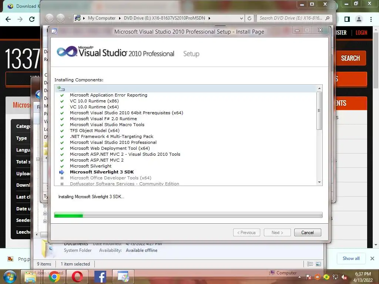
Task: Open Explorer address bar history dropdown
Action: (241, 18)
